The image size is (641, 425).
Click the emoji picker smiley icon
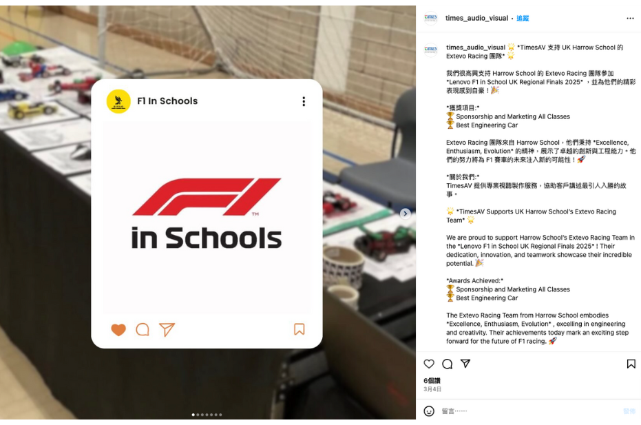429,411
